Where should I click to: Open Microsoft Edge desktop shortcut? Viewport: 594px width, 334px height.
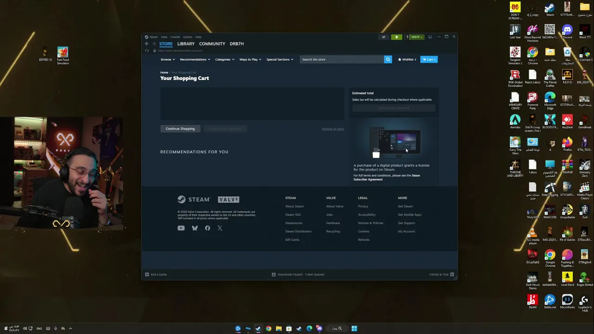point(550,101)
